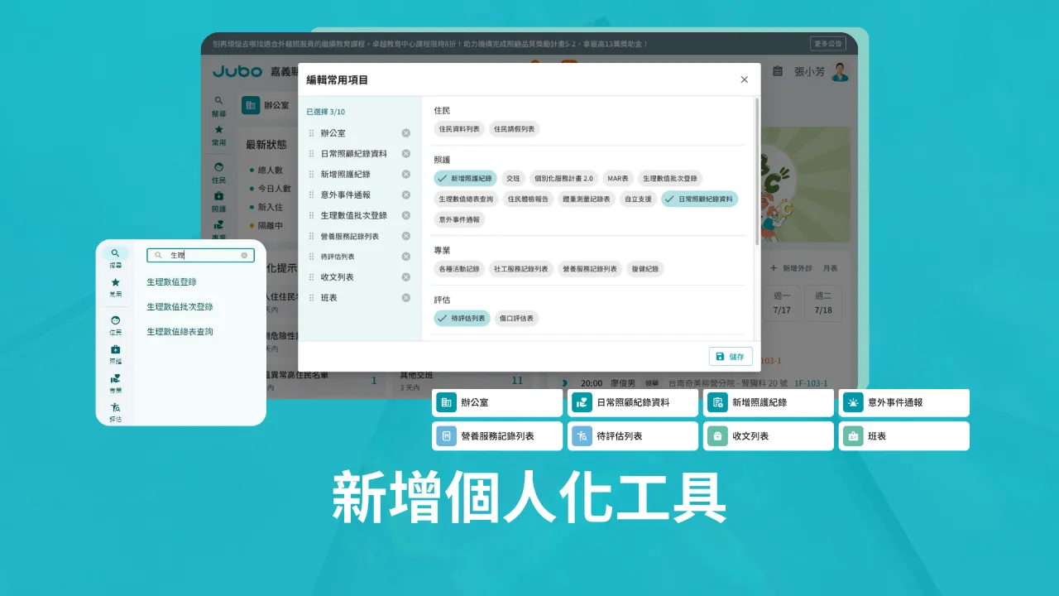The image size is (1059, 596).
Task: Remove 營養服務記錄列表 from the selected items list
Action: click(406, 236)
